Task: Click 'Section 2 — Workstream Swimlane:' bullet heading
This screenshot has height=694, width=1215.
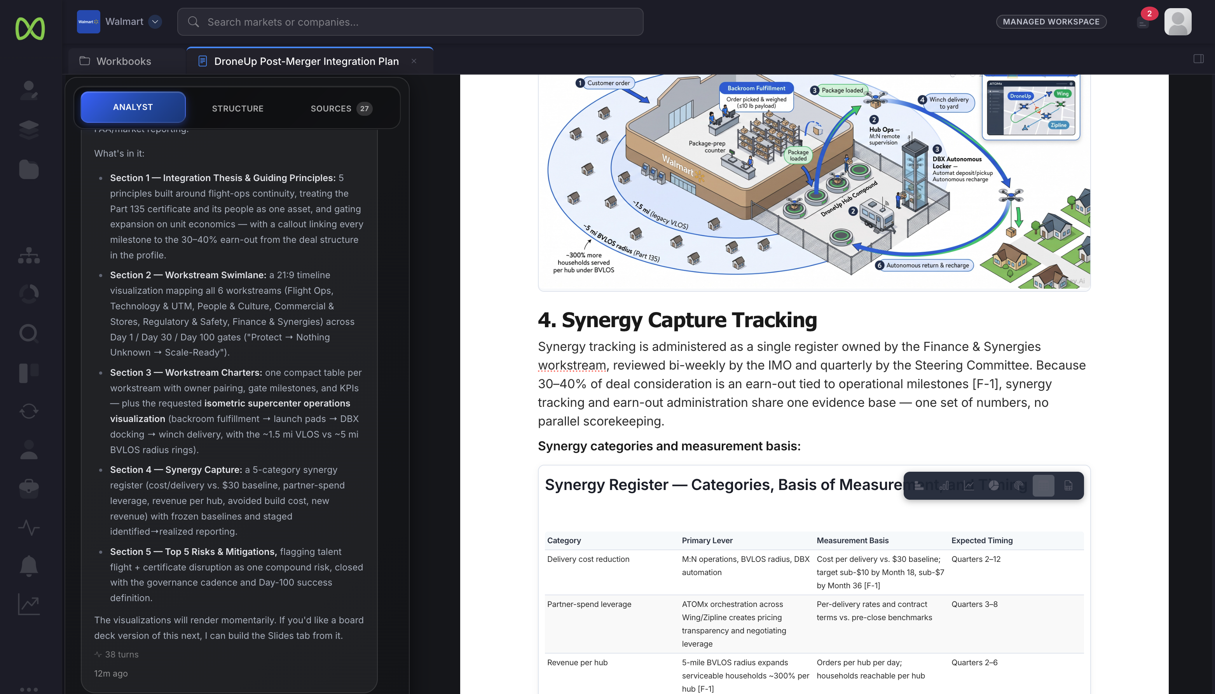Action: (188, 275)
